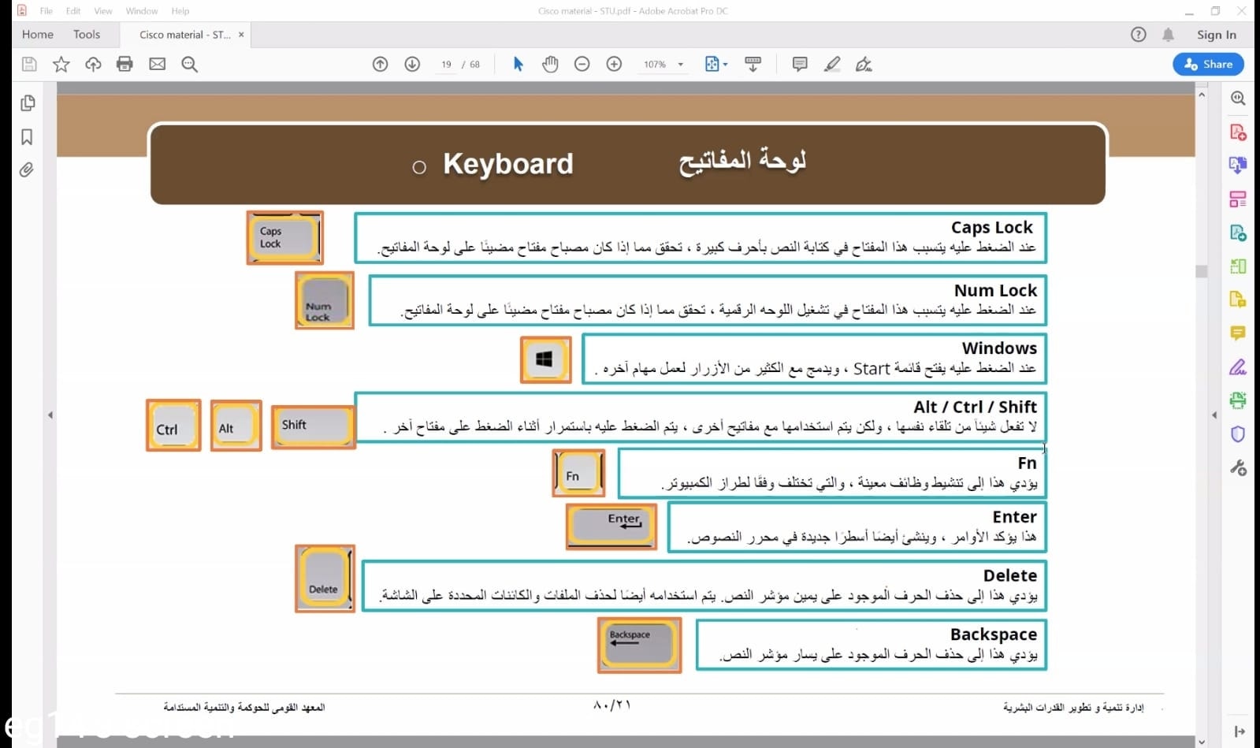Click the page number input field
Screen dimensions: 1260x748
coord(446,65)
